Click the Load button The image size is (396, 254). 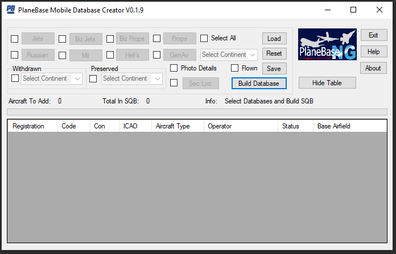click(274, 39)
